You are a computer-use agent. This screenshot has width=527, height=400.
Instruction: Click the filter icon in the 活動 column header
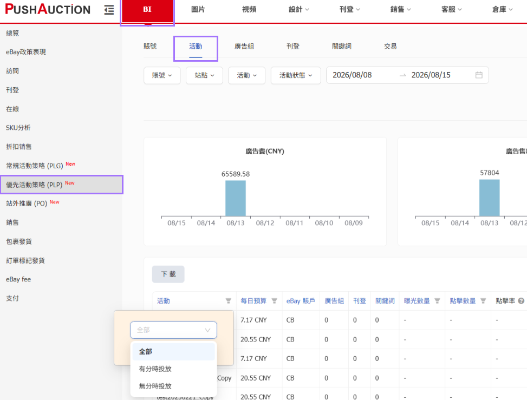point(228,301)
